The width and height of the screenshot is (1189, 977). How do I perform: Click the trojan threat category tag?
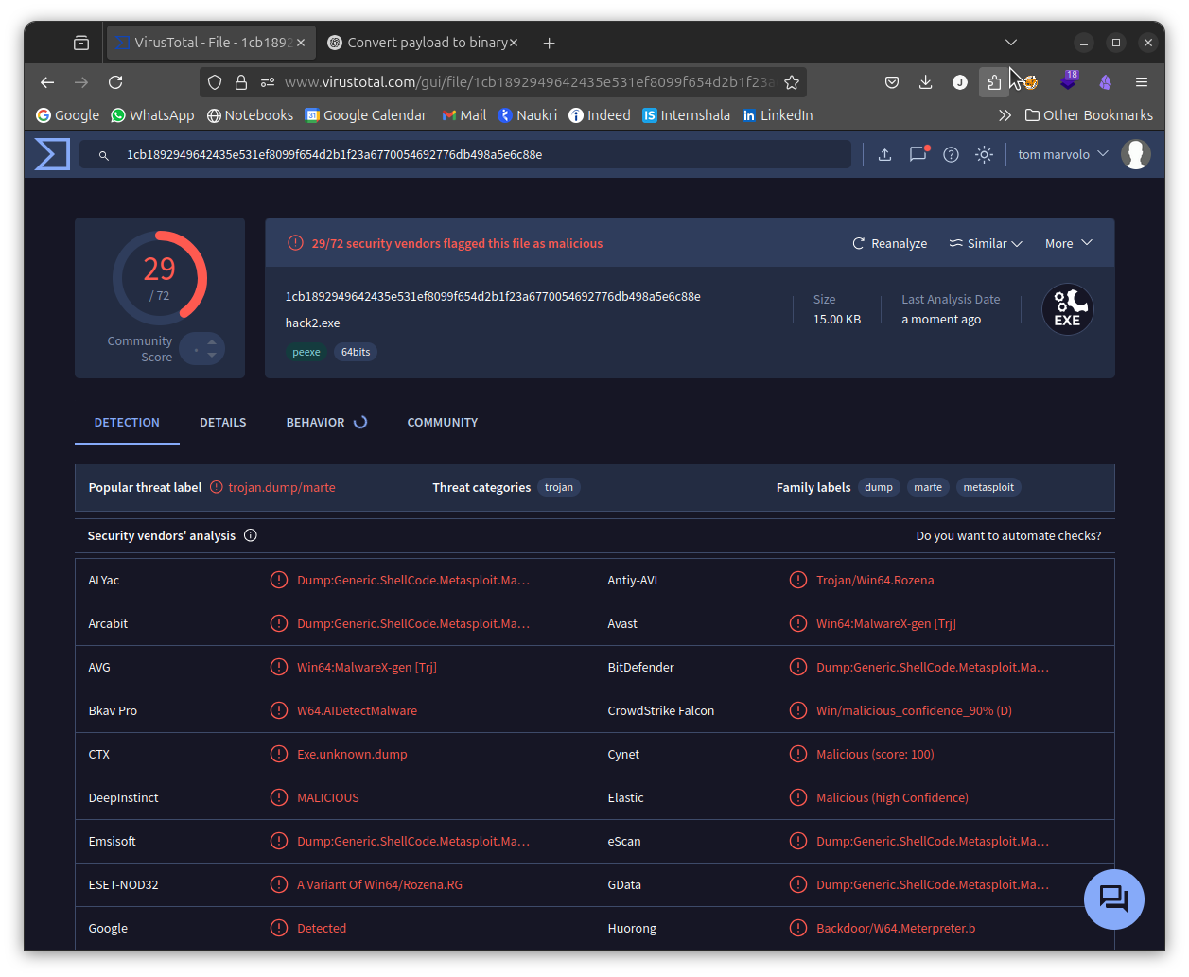pyautogui.click(x=559, y=487)
